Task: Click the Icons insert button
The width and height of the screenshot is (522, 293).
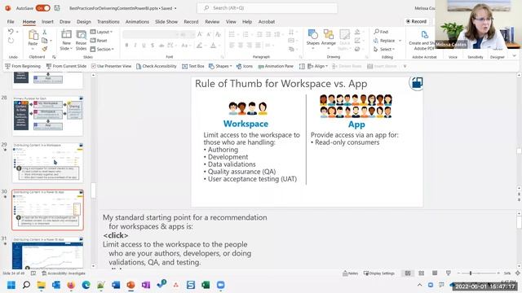Action: pos(245,66)
